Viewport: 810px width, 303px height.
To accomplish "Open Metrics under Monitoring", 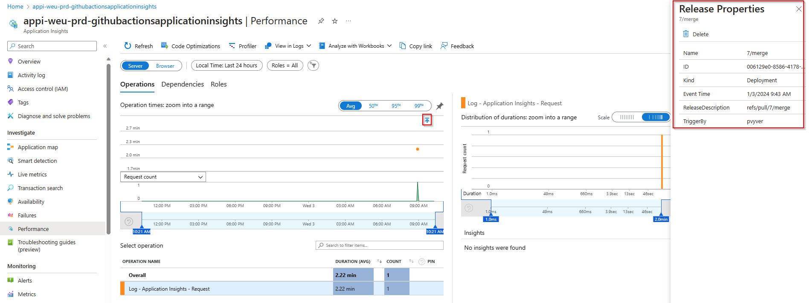I will click(26, 294).
